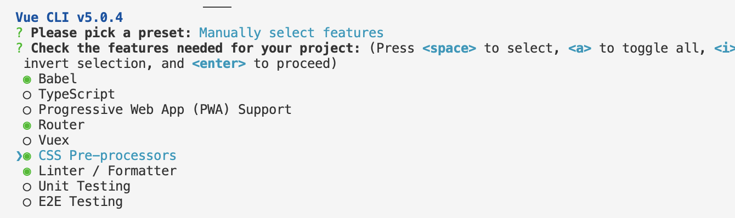Image resolution: width=735 pixels, height=218 pixels.
Task: Select the TypeScript empty circle
Action: 27,95
